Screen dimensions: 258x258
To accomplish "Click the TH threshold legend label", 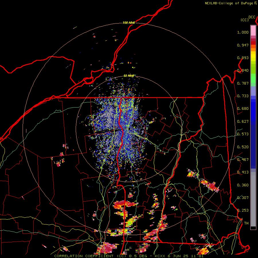I will [246, 223].
